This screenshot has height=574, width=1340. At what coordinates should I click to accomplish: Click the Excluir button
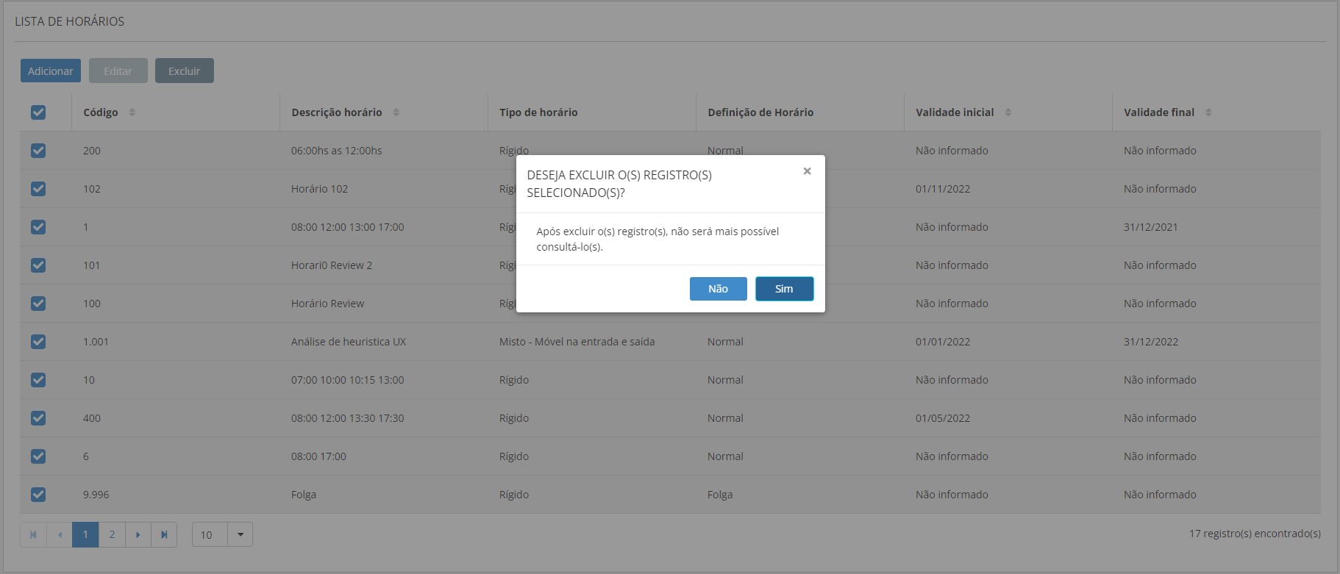[x=184, y=71]
